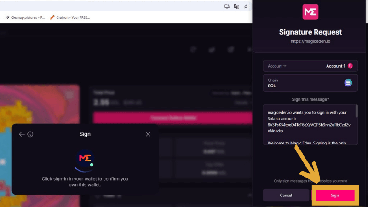This screenshot has height=207, width=368.
Task: Click the 'Click sign-in in your wallet' message
Action: point(85,182)
